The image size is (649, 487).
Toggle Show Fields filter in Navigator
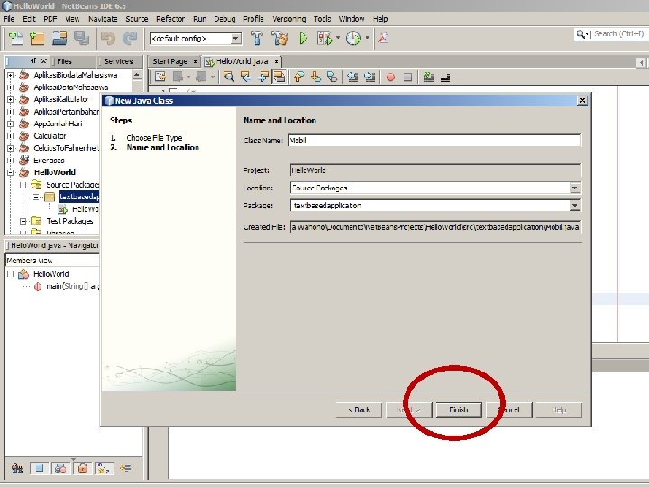[x=39, y=468]
